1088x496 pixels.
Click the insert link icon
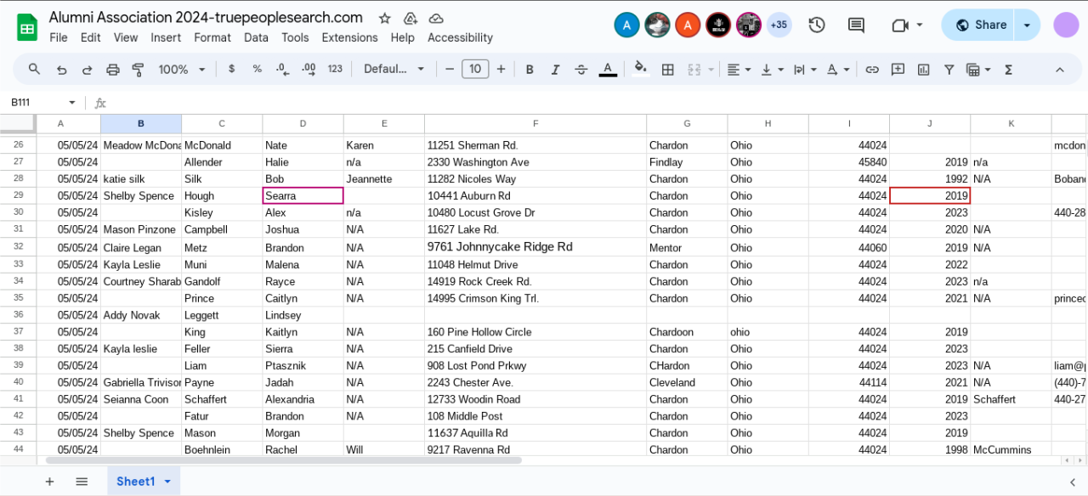(872, 70)
